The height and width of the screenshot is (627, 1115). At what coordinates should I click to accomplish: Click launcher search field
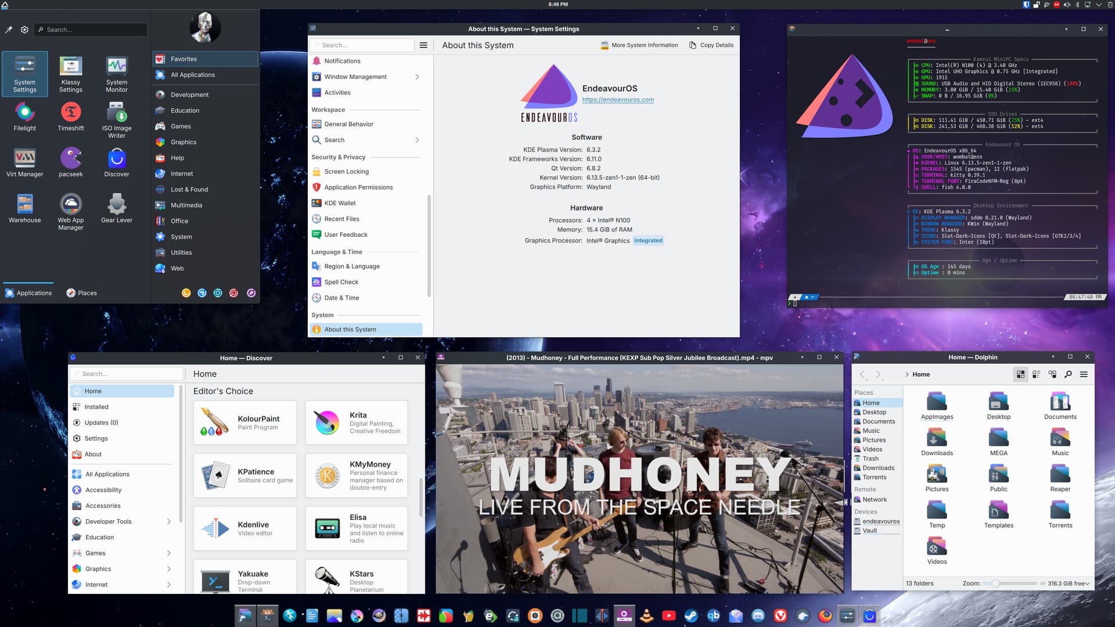coord(91,30)
